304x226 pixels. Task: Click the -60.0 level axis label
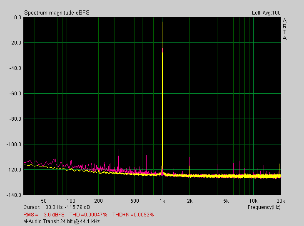[15, 94]
